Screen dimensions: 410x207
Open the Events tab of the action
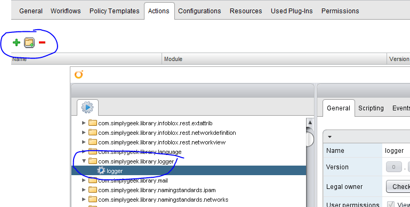coord(401,108)
